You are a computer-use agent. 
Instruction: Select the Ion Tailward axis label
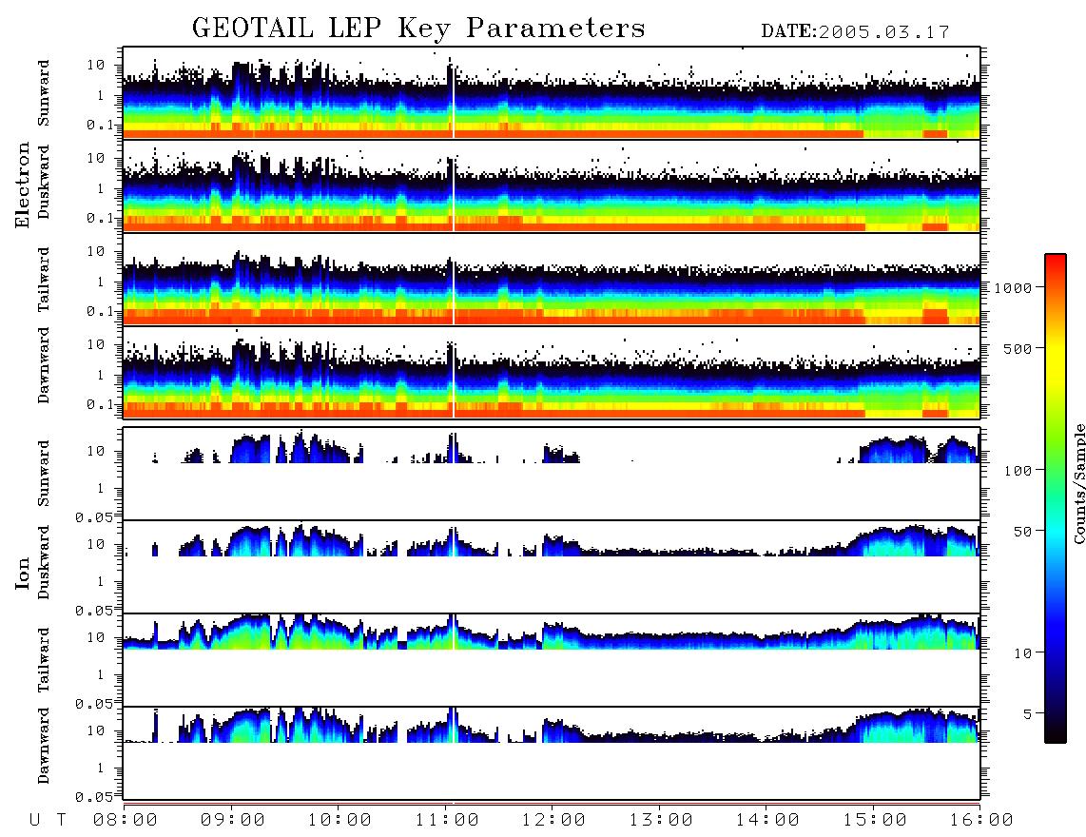click(44, 660)
